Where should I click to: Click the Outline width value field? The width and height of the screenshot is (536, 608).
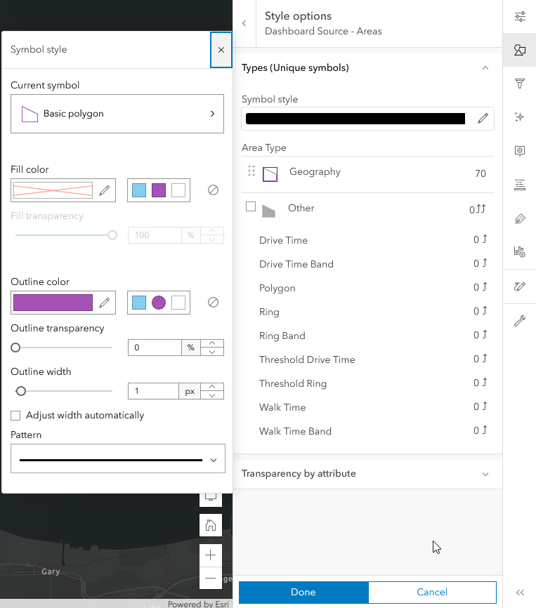[x=152, y=391]
